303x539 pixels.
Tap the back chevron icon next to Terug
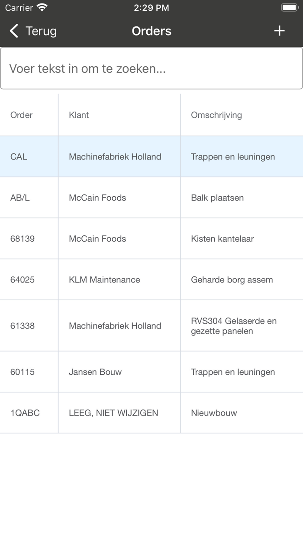point(13,31)
